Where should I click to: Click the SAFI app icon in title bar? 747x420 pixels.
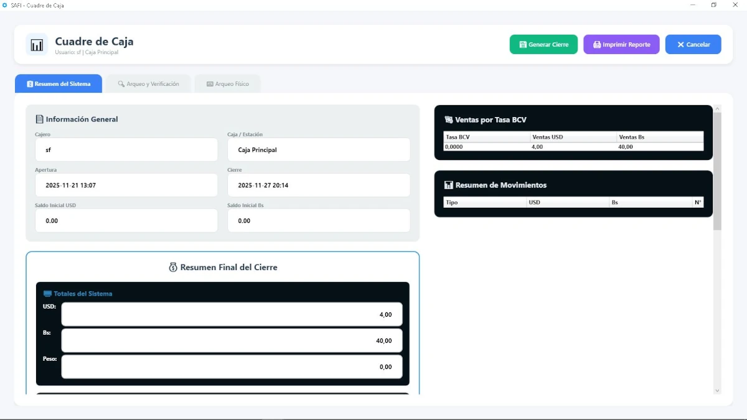point(5,5)
